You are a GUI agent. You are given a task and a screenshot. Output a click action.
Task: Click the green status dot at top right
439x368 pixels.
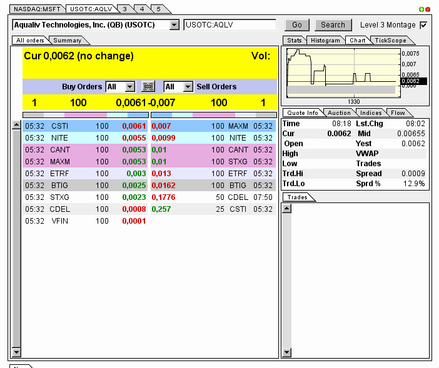[x=422, y=9]
